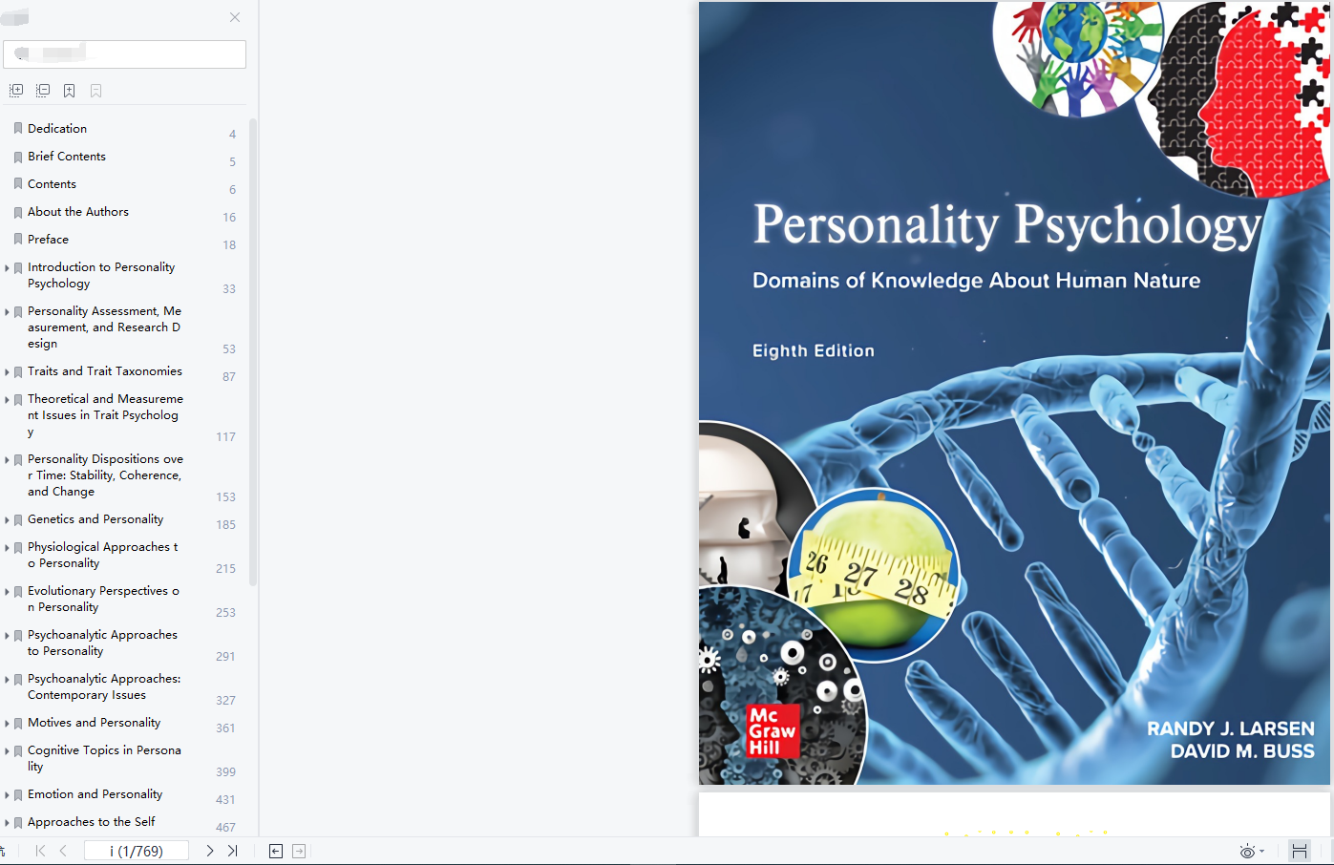The image size is (1334, 865).
Task: Jump to Approaches to the Self bookmark
Action: [x=91, y=821]
